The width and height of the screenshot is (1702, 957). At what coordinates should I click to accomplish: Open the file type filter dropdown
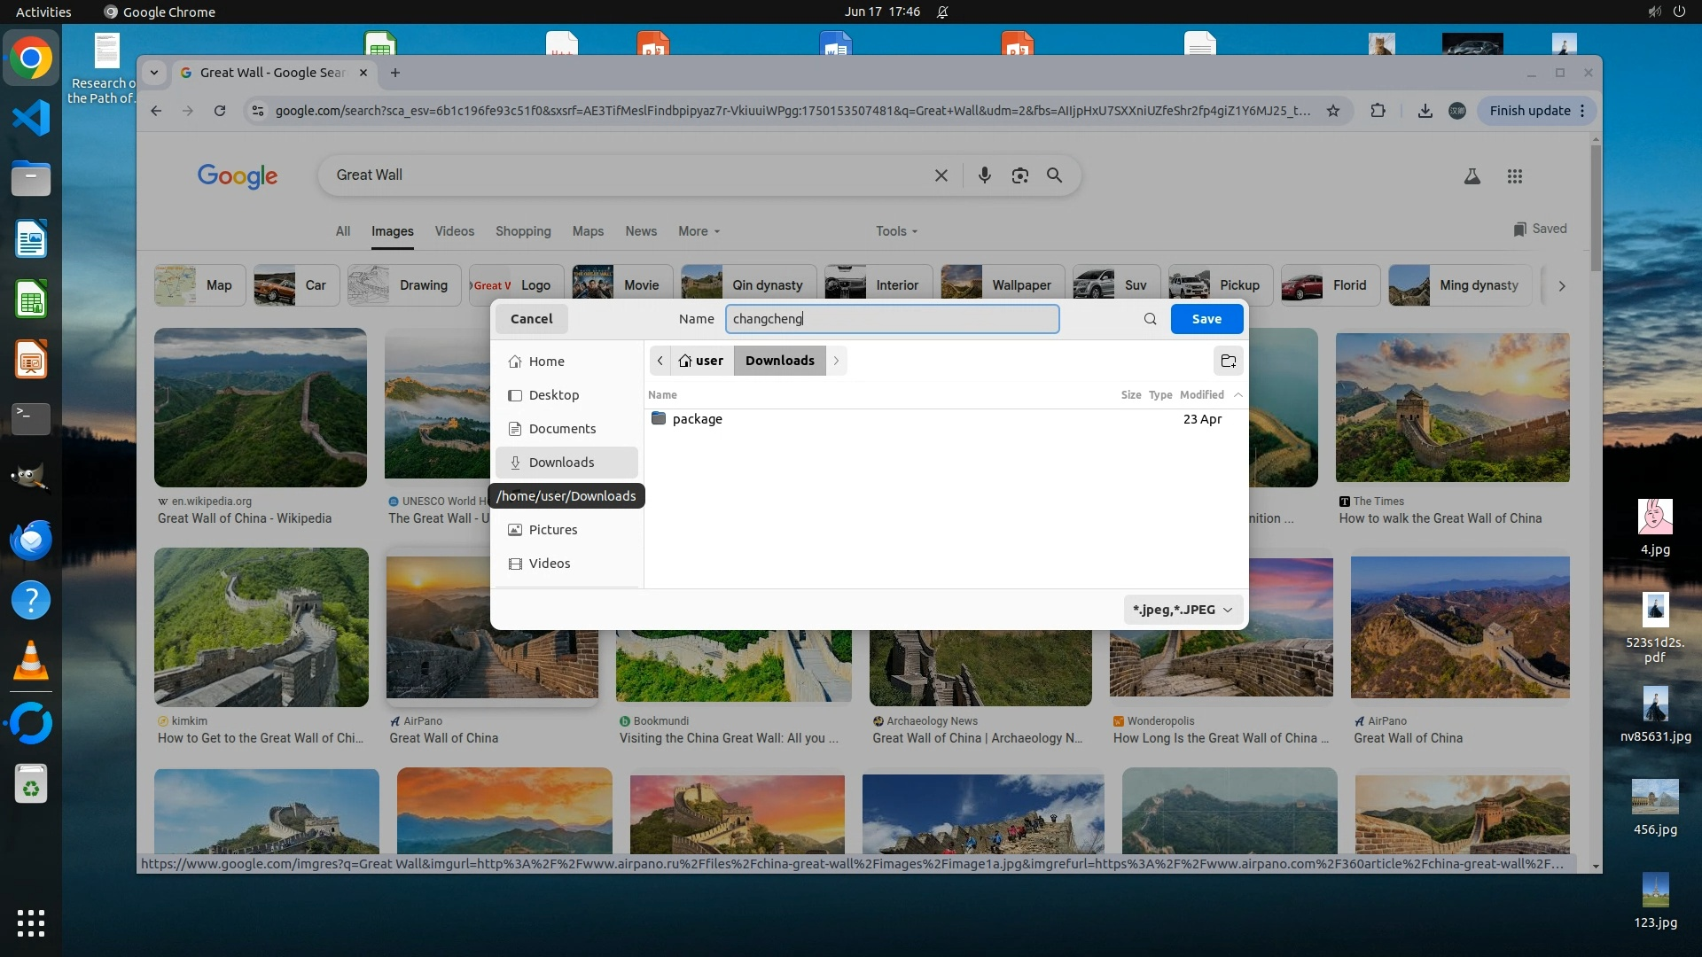1183,610
